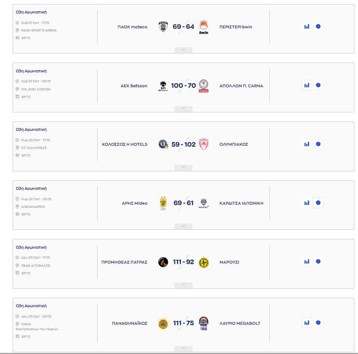
Task: Open statistics icon for ΠΑΟΚ mateco match
Action: tap(307, 27)
